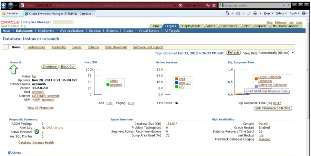Image resolution: width=311 pixels, height=156 pixels.
Task: Click the blue Help question mark icon
Action: point(304,13)
